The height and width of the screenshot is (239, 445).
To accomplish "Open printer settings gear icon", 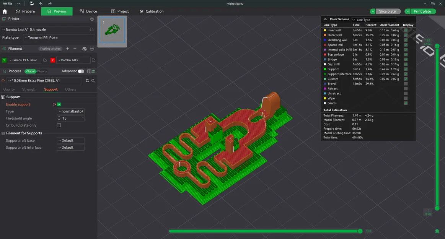I will click(92, 19).
